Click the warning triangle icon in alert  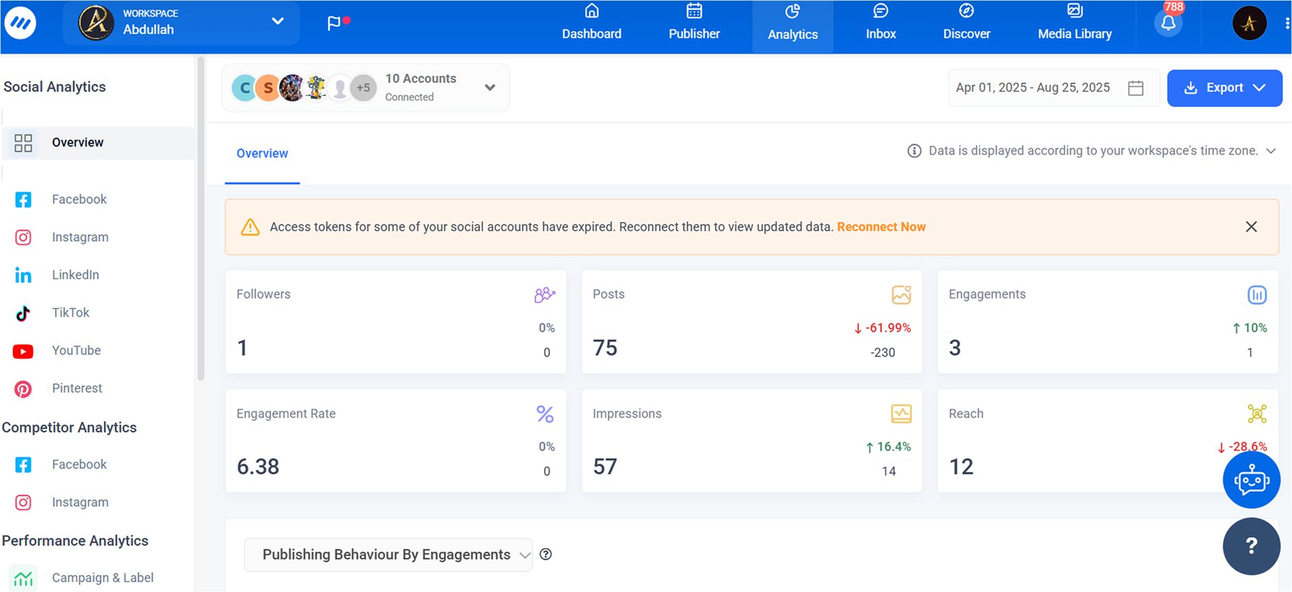click(x=250, y=227)
